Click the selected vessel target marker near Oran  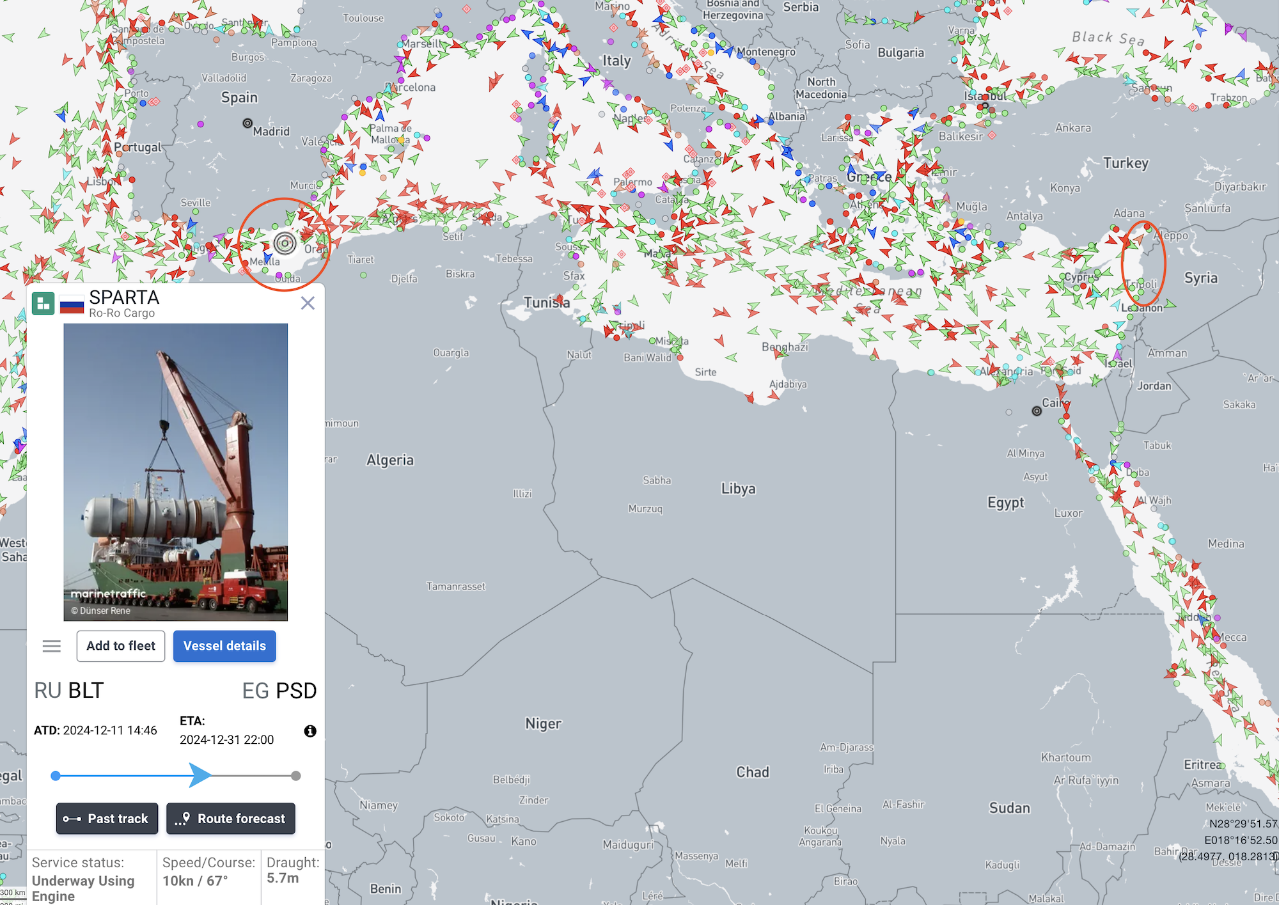coord(285,243)
